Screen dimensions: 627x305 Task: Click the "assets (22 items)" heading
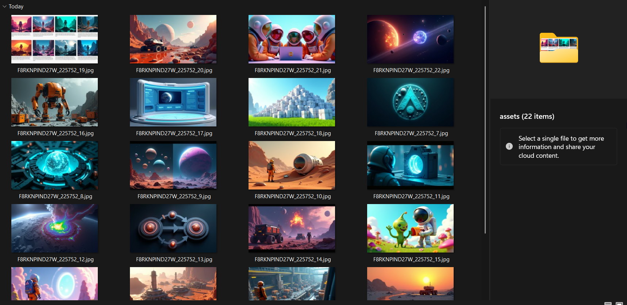pyautogui.click(x=527, y=117)
